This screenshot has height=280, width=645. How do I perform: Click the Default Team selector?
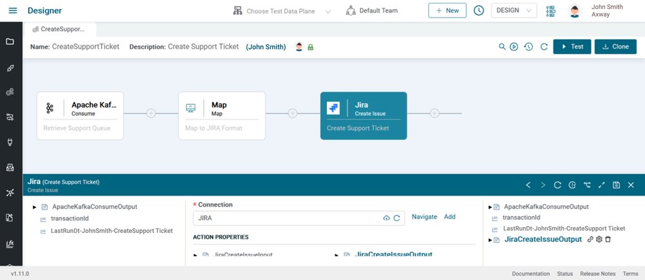(x=372, y=11)
